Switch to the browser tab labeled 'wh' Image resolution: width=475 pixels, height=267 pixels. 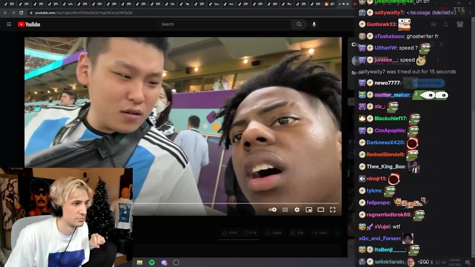pyautogui.click(x=68, y=4)
